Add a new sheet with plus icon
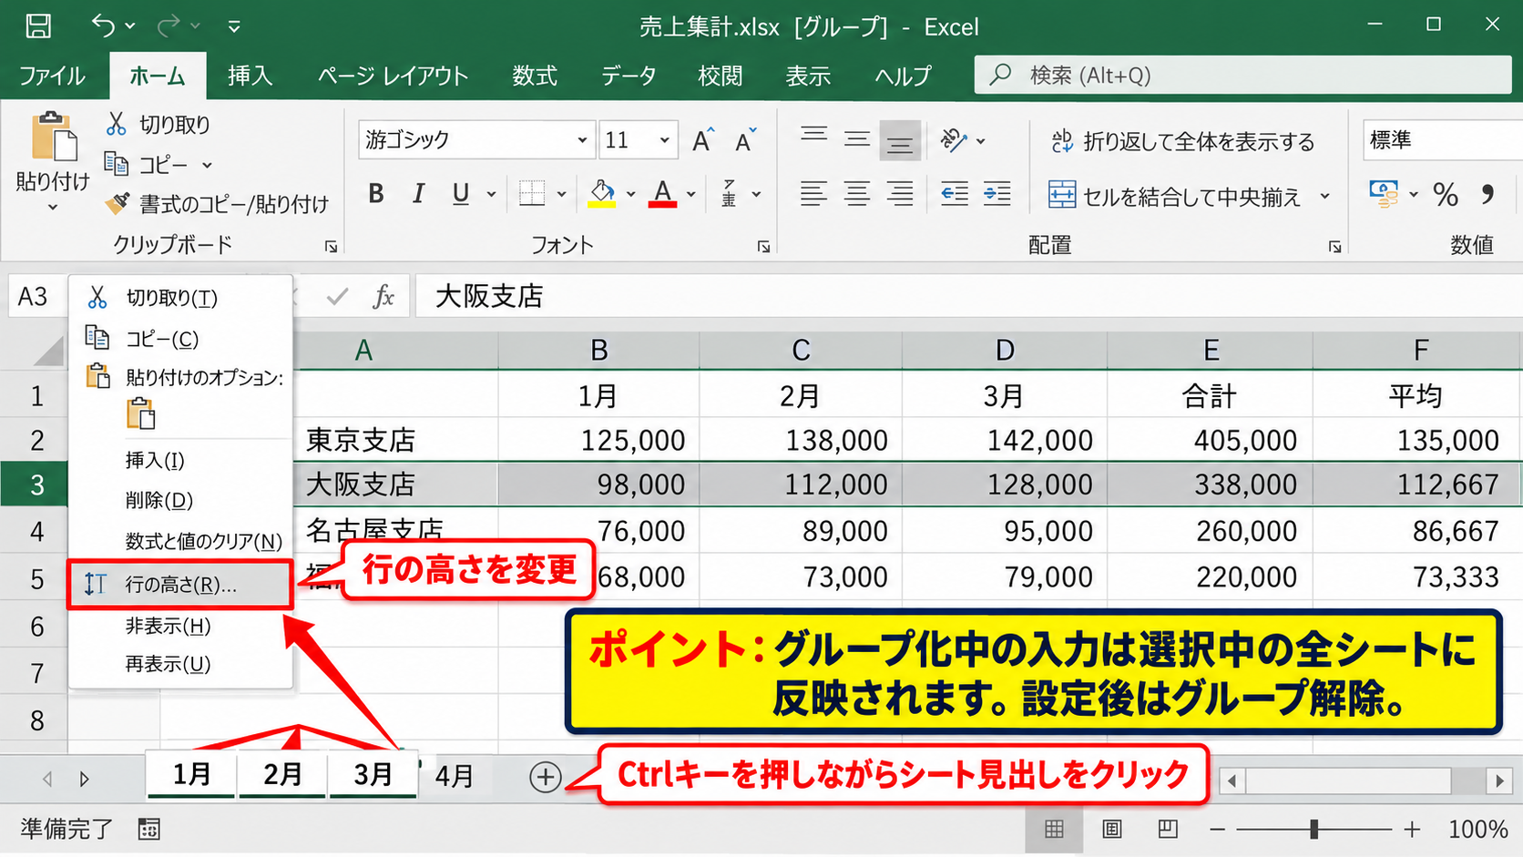 click(x=545, y=777)
